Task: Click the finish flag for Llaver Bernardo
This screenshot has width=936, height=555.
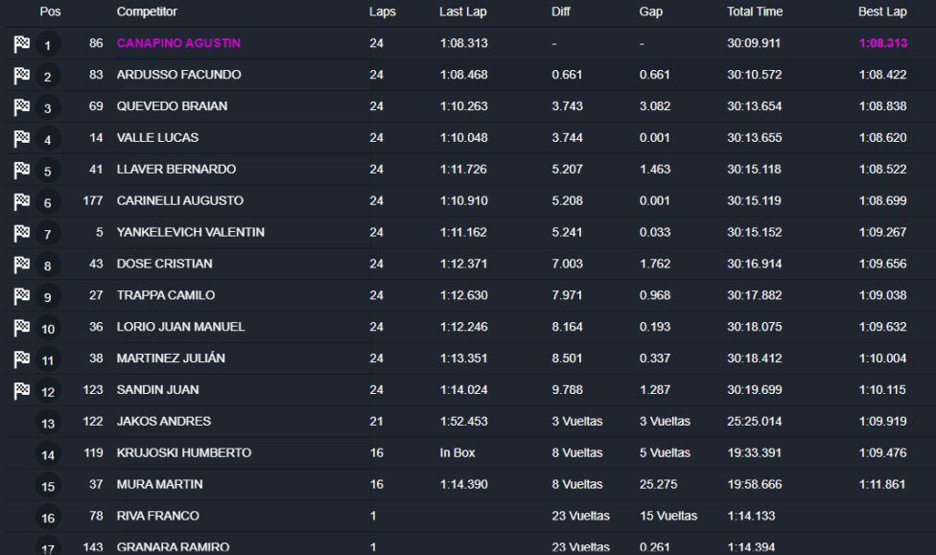Action: click(22, 170)
